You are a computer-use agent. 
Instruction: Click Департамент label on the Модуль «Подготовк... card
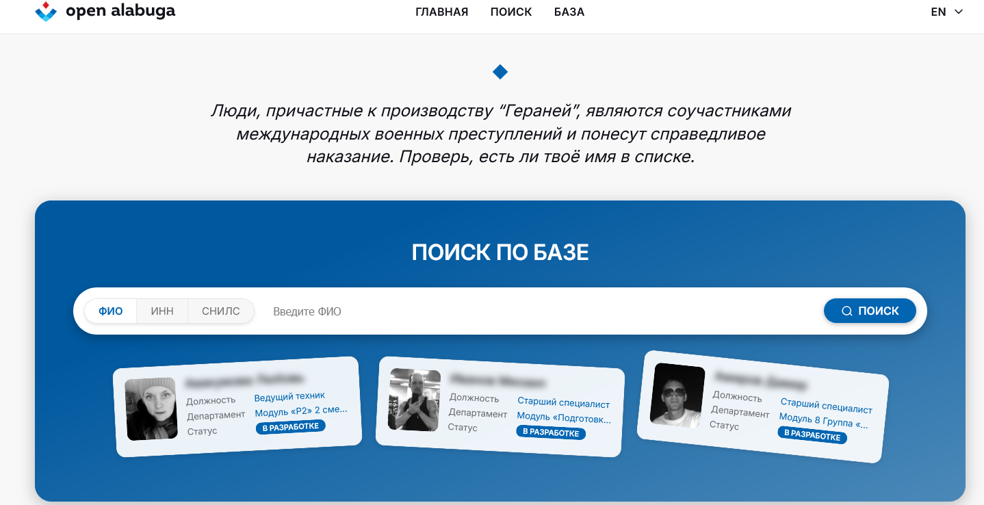pyautogui.click(x=478, y=413)
